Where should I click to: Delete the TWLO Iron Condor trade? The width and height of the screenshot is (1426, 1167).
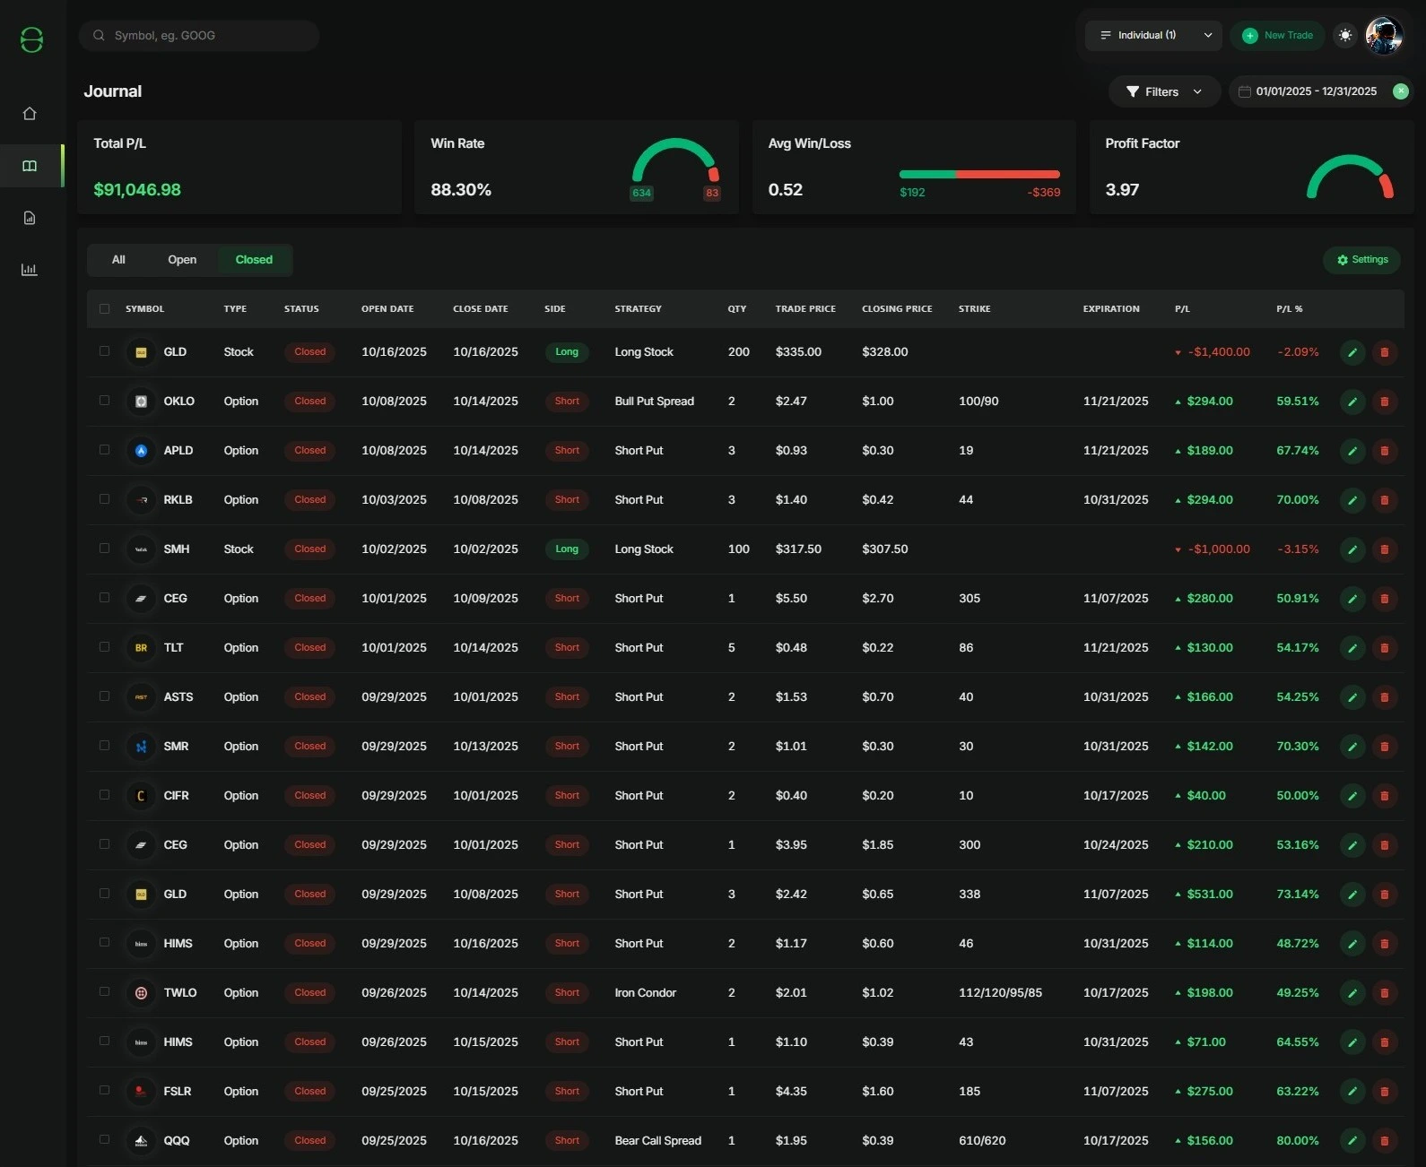coord(1385,993)
